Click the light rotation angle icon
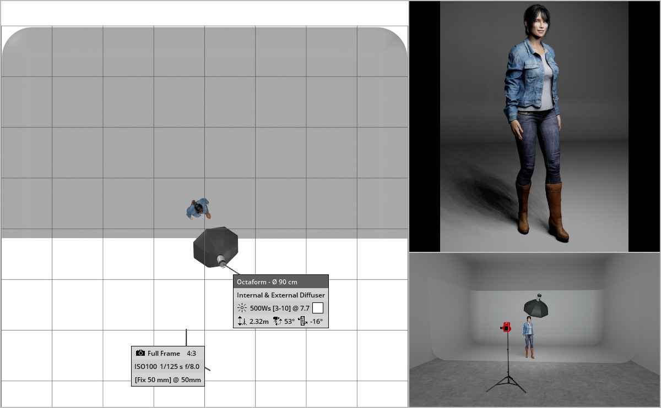Screen dimensions: 661x408 (277, 322)
